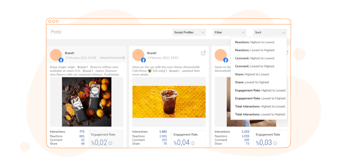Click Share value 48
Screen dimensions: 337x166
click(x=83, y=144)
